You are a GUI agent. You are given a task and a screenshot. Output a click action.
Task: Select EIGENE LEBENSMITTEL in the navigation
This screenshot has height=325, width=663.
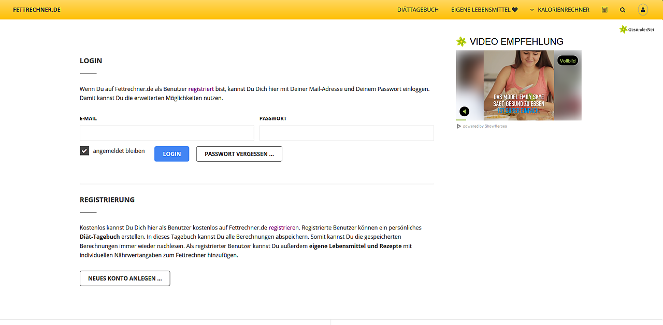point(481,9)
